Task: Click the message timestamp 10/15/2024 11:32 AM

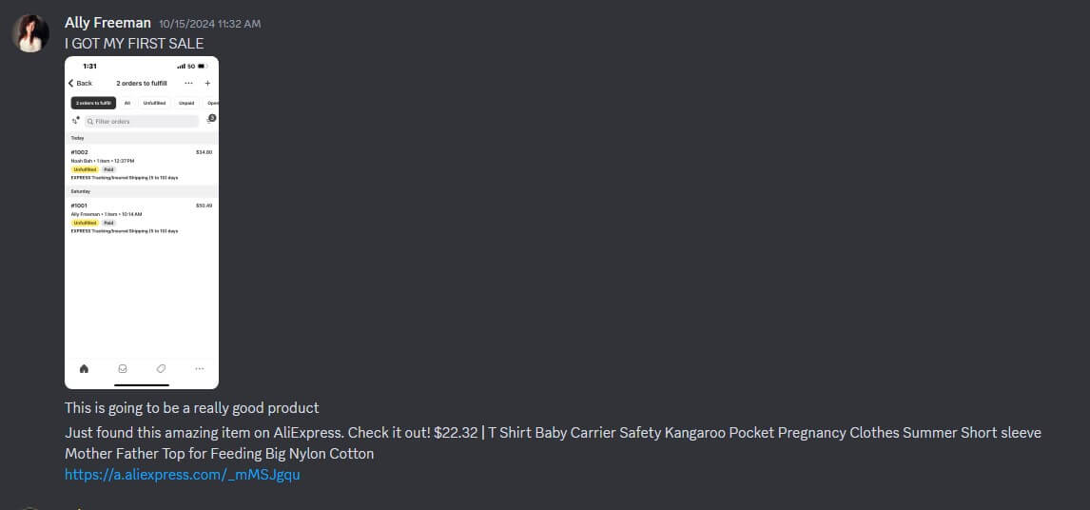Action: (209, 24)
